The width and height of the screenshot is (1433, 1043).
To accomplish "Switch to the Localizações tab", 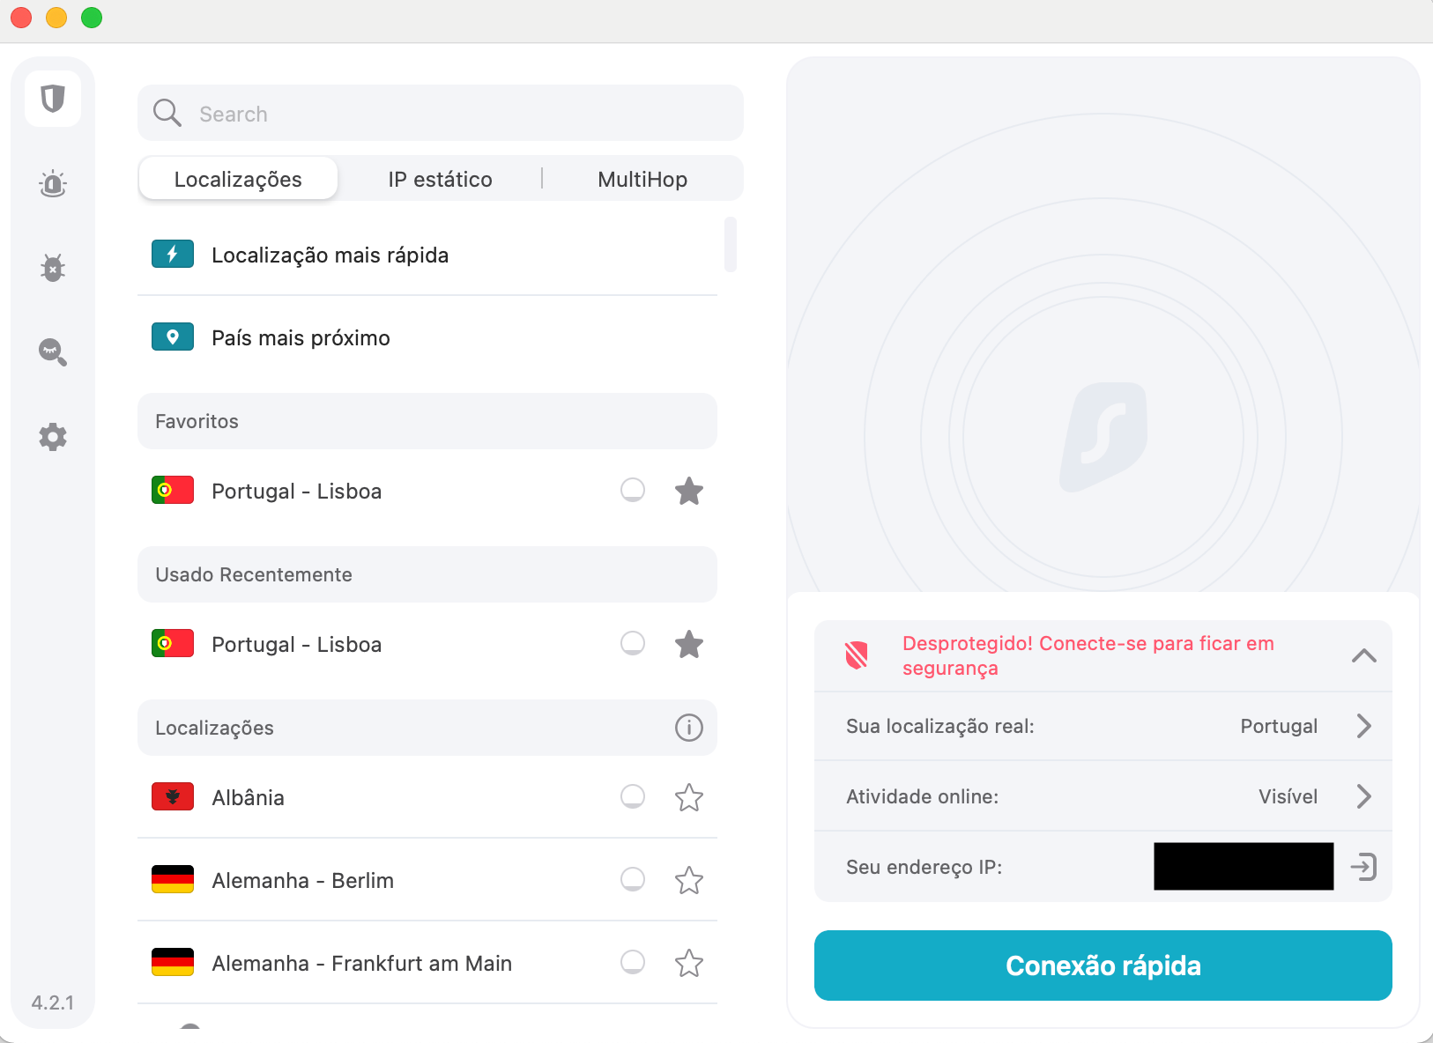I will [238, 179].
